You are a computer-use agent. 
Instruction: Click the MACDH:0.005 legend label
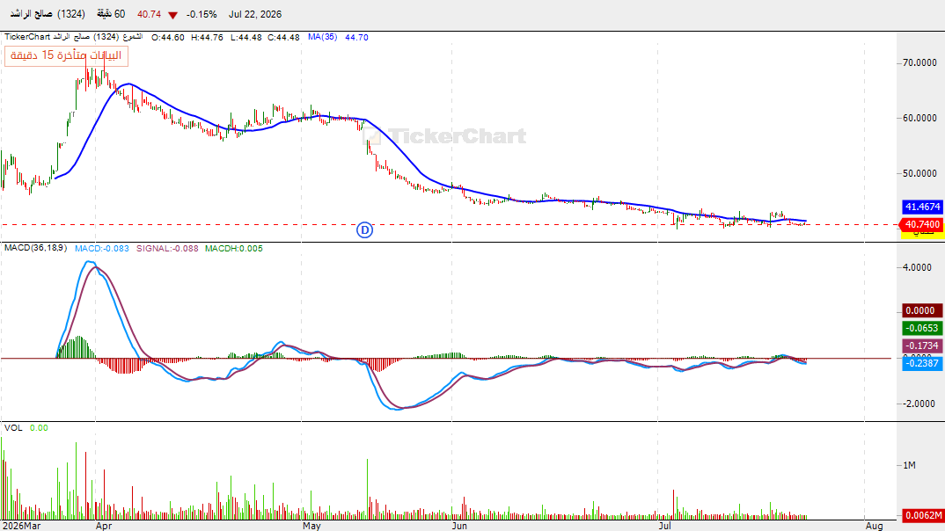(x=234, y=248)
